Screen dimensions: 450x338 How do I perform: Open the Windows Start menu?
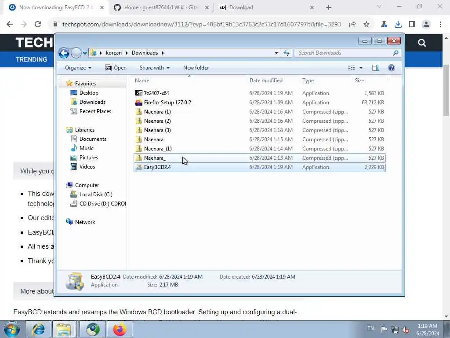tap(11, 329)
